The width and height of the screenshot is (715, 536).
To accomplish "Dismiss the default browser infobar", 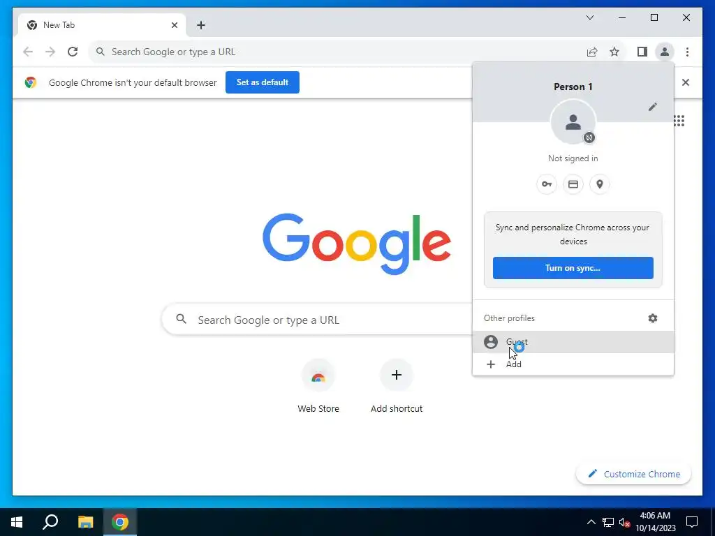I will pyautogui.click(x=686, y=82).
